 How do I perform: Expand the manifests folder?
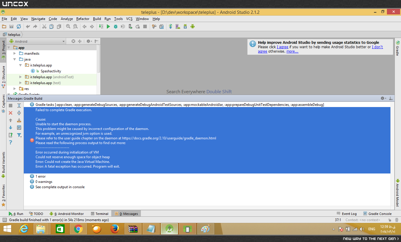point(15,54)
